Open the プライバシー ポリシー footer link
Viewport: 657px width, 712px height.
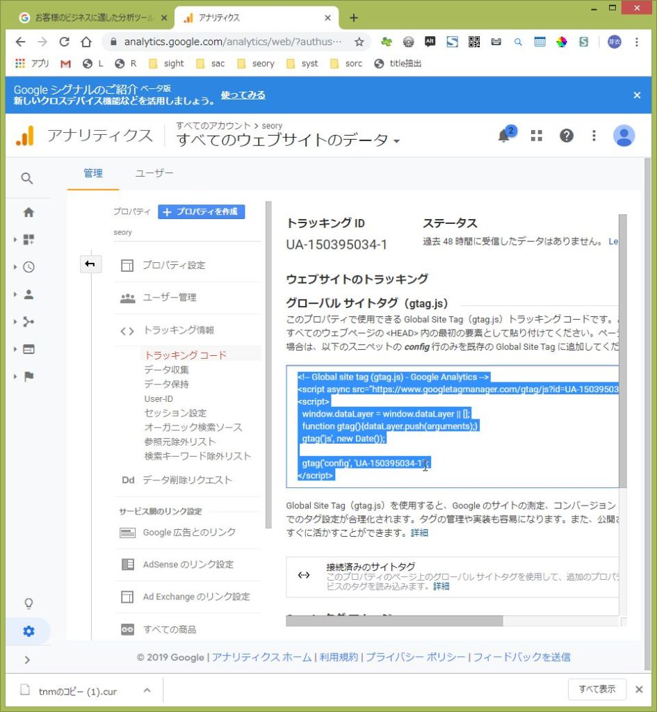(416, 657)
